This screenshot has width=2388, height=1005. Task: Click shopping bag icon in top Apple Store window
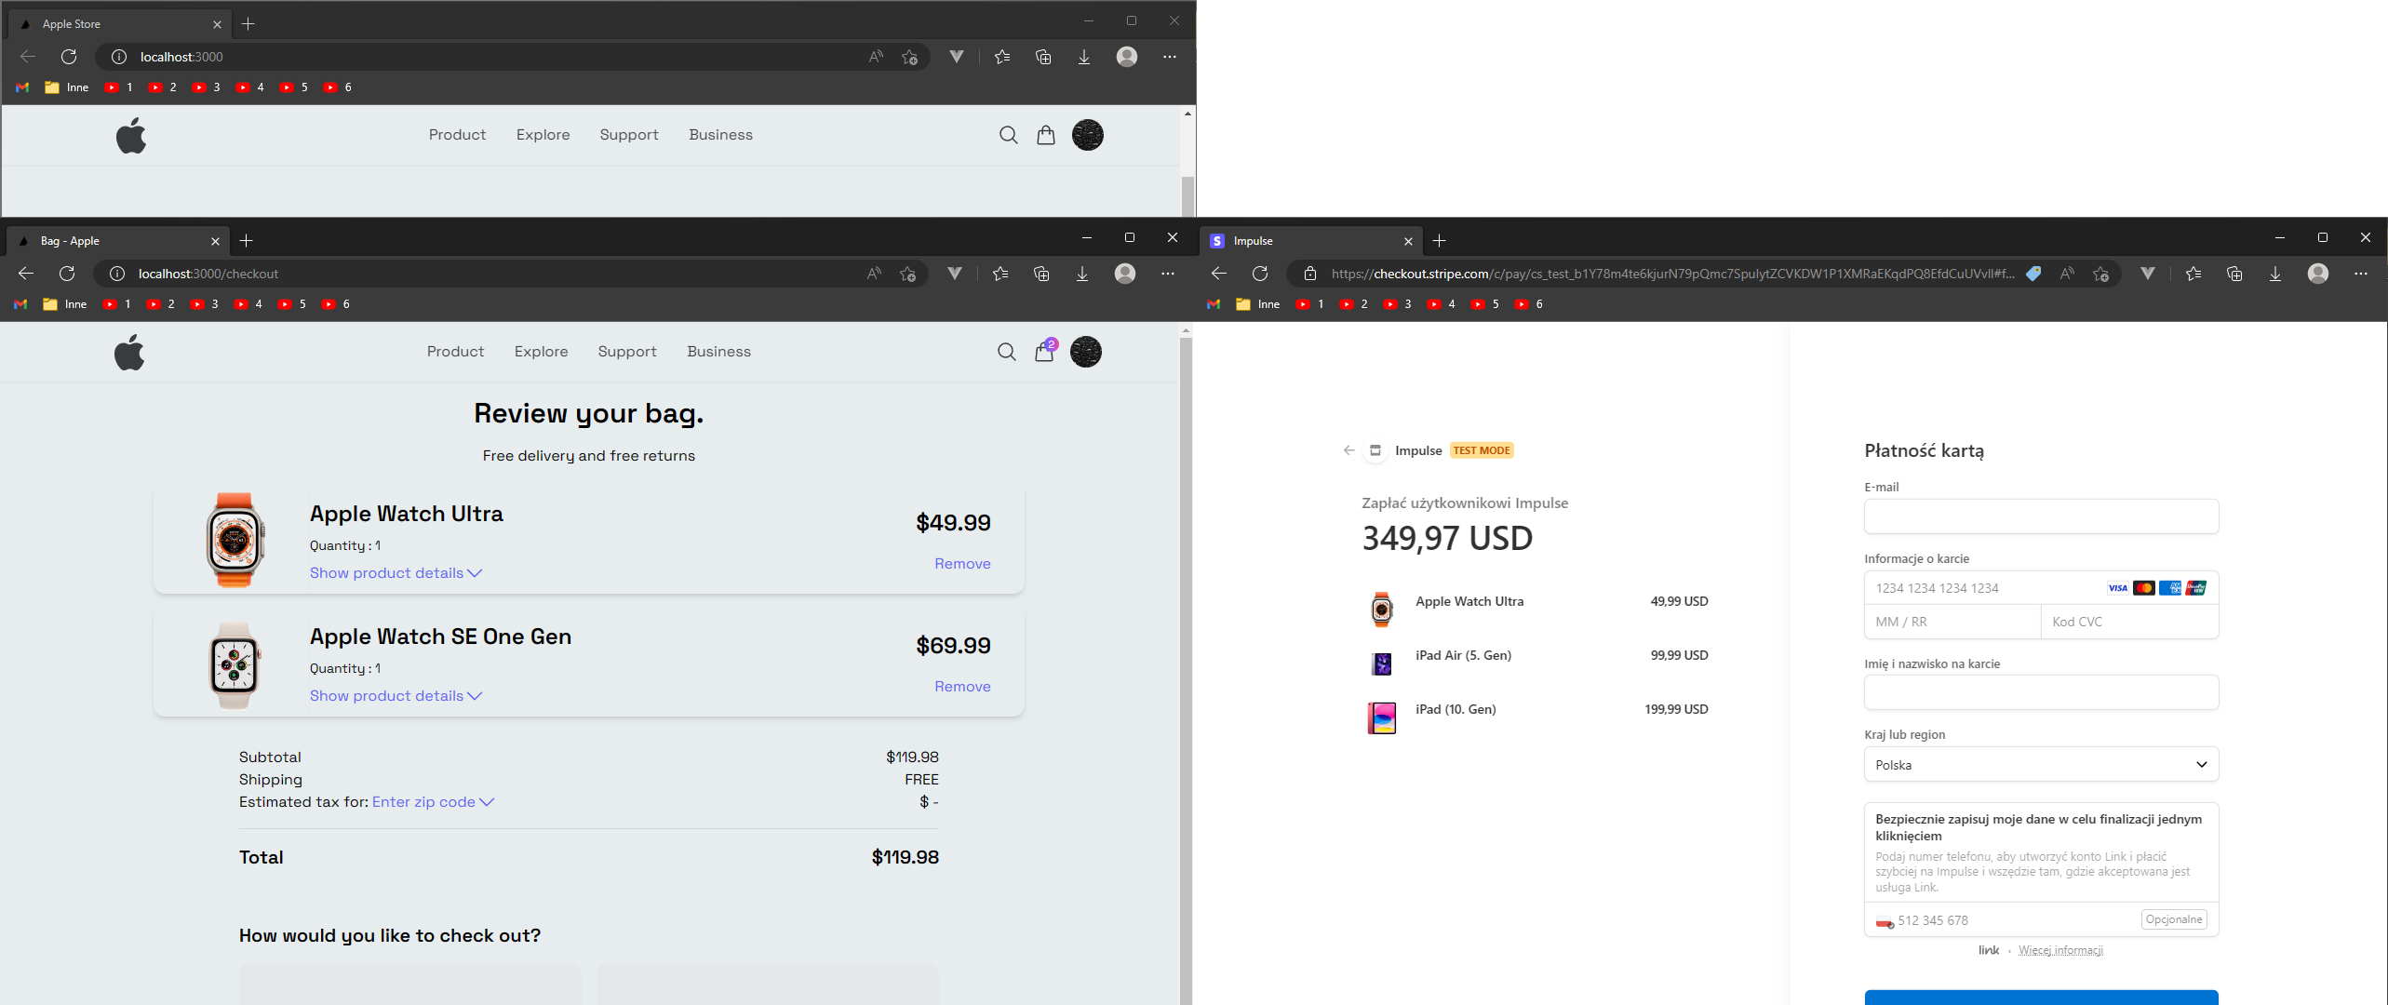tap(1046, 135)
